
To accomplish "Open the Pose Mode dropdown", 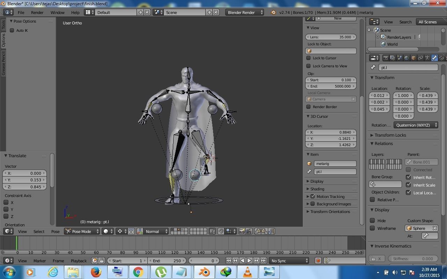I will tap(81, 231).
